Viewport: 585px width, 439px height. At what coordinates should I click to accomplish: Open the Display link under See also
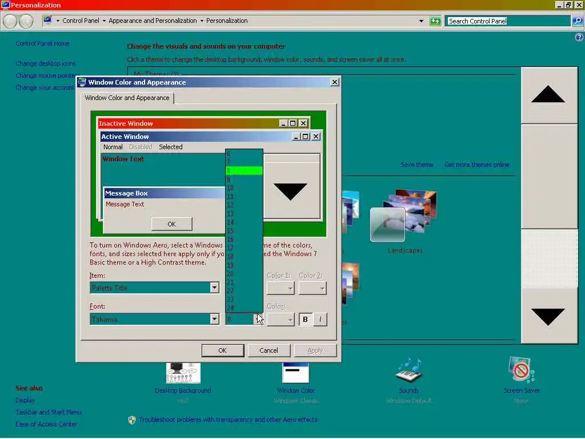click(x=25, y=400)
